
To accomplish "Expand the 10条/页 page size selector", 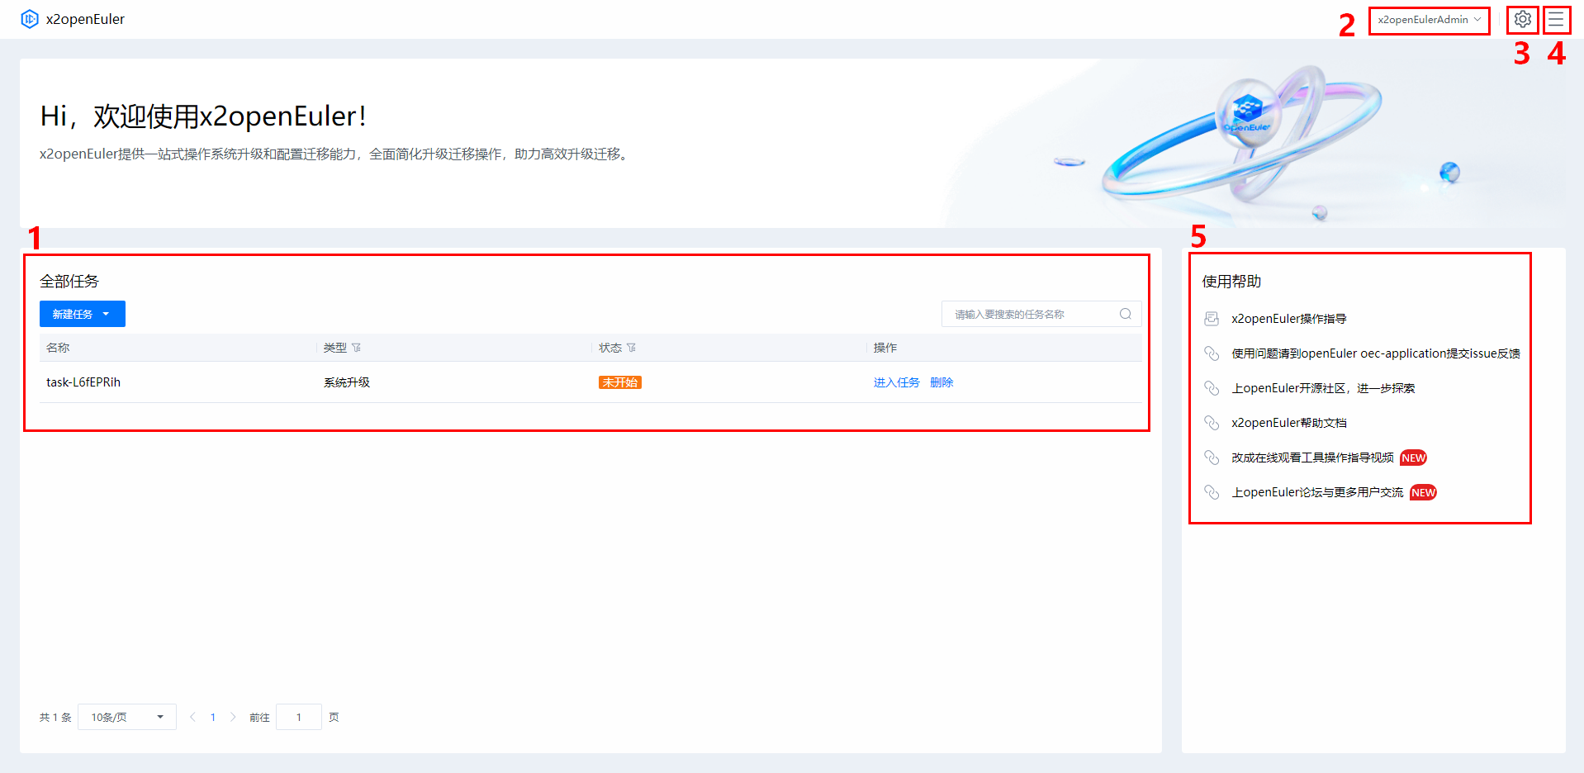I will point(127,717).
